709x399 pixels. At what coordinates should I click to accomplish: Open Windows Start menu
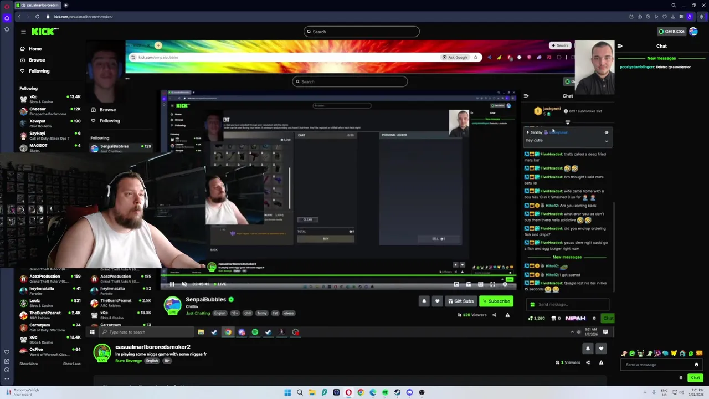tap(287, 392)
